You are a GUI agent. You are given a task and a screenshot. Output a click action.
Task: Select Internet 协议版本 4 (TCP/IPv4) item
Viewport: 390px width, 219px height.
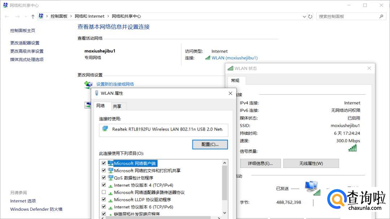pos(143,185)
